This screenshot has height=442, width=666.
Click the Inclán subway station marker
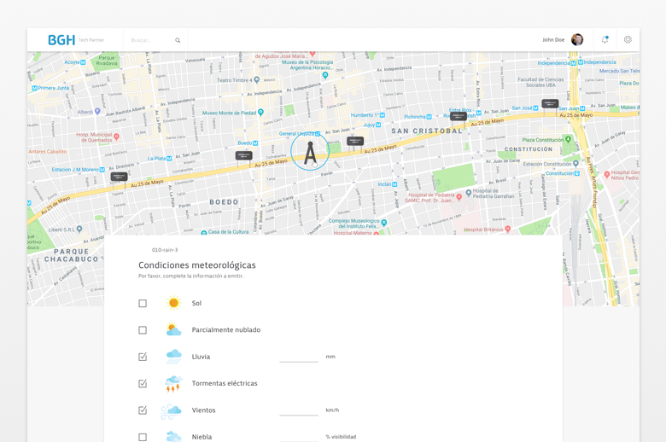(x=394, y=184)
